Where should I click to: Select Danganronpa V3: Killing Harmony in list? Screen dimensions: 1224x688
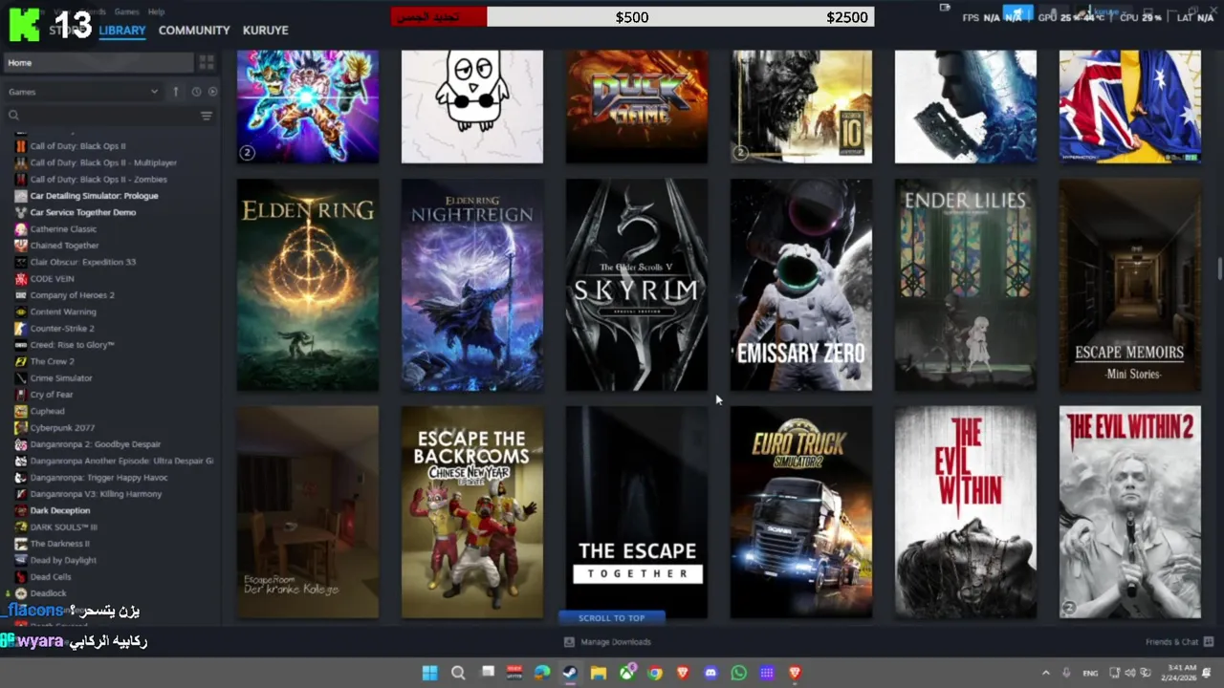pyautogui.click(x=96, y=494)
